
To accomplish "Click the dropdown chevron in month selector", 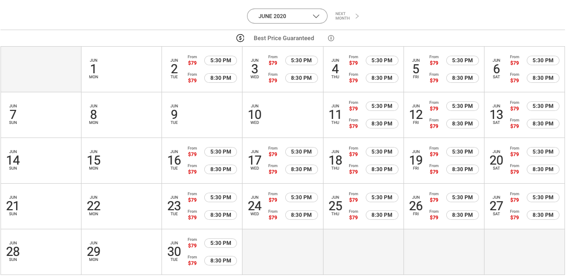I will tap(316, 16).
